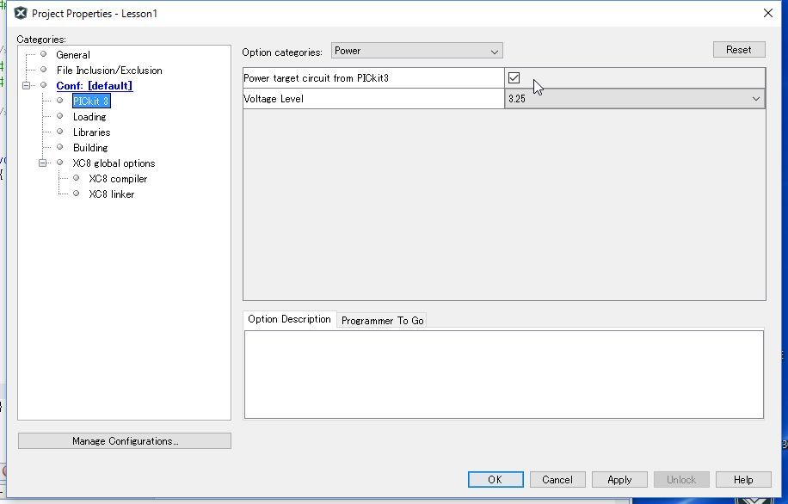Open the Option categories Power dropdown

[x=416, y=51]
